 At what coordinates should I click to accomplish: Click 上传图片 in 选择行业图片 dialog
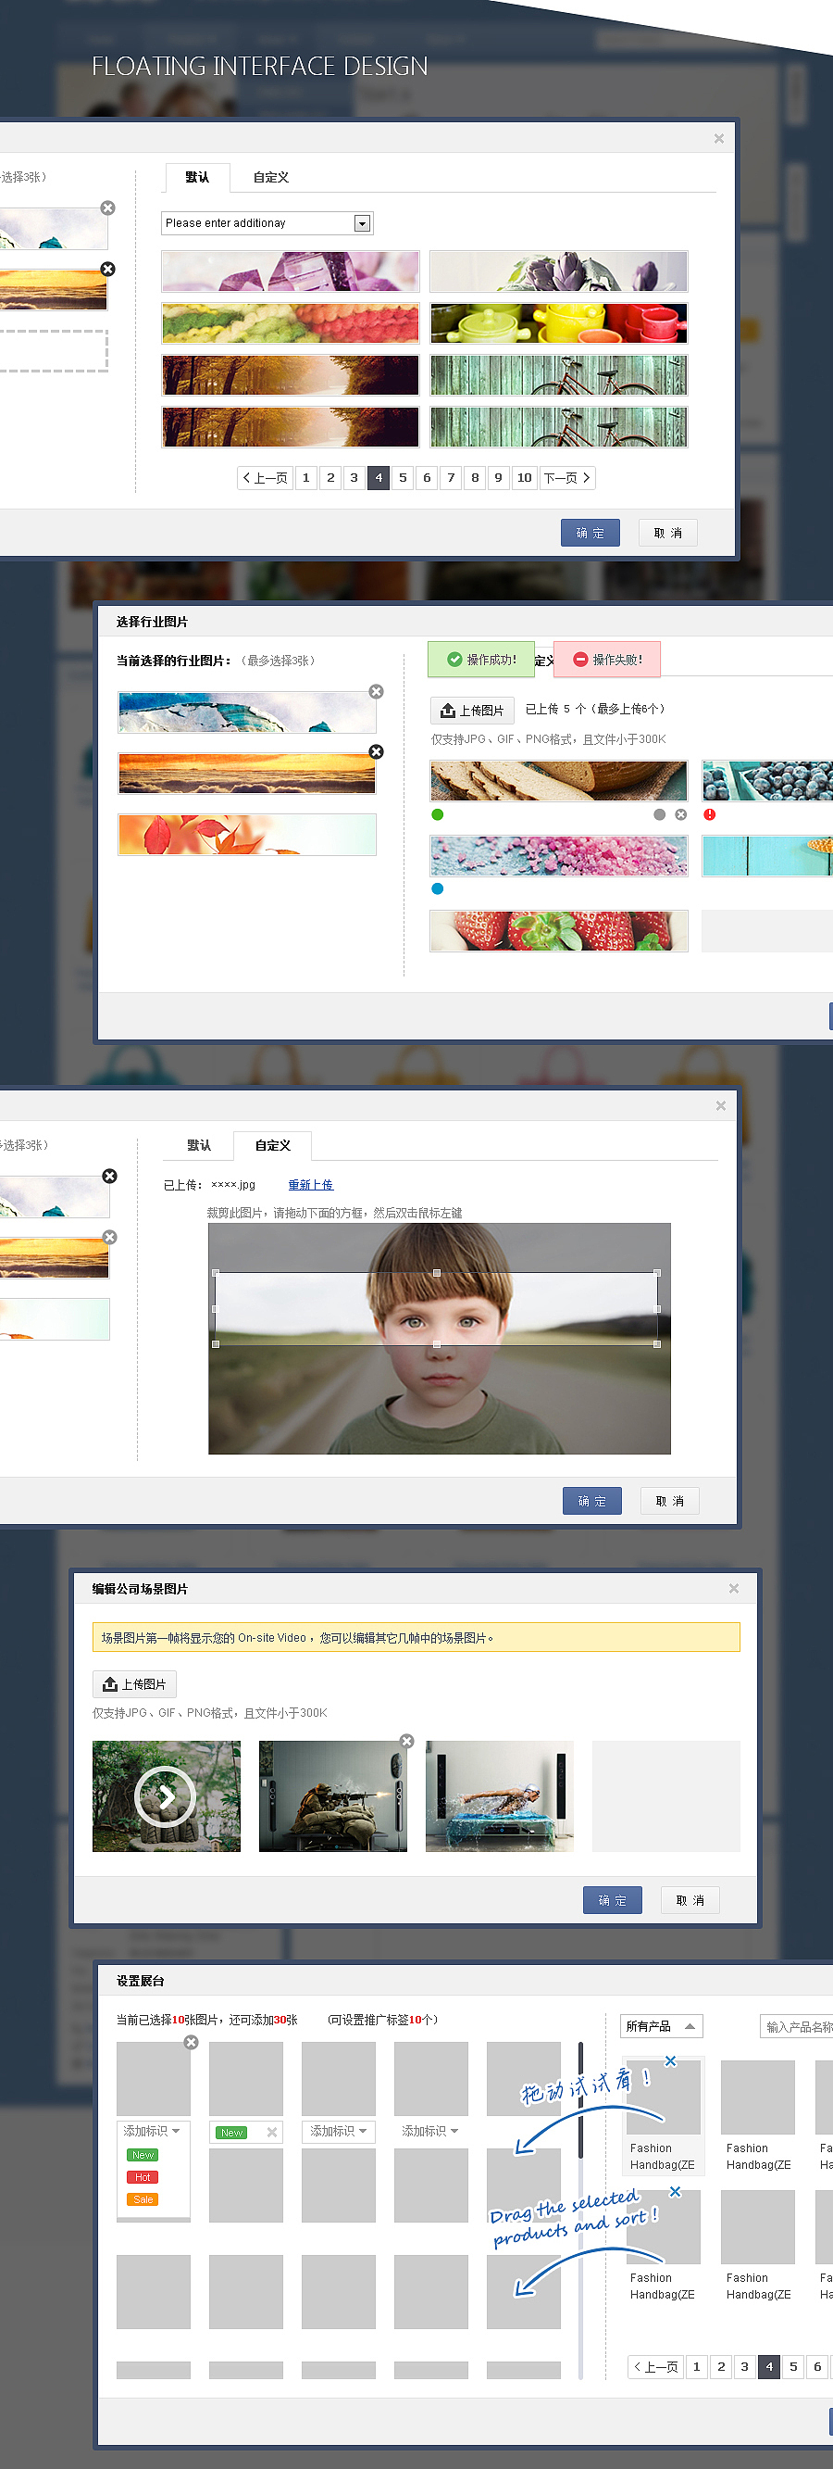472,711
